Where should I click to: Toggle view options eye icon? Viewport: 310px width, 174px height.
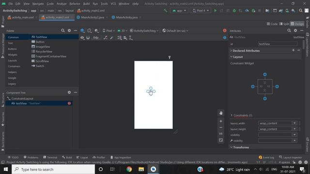pos(82,38)
